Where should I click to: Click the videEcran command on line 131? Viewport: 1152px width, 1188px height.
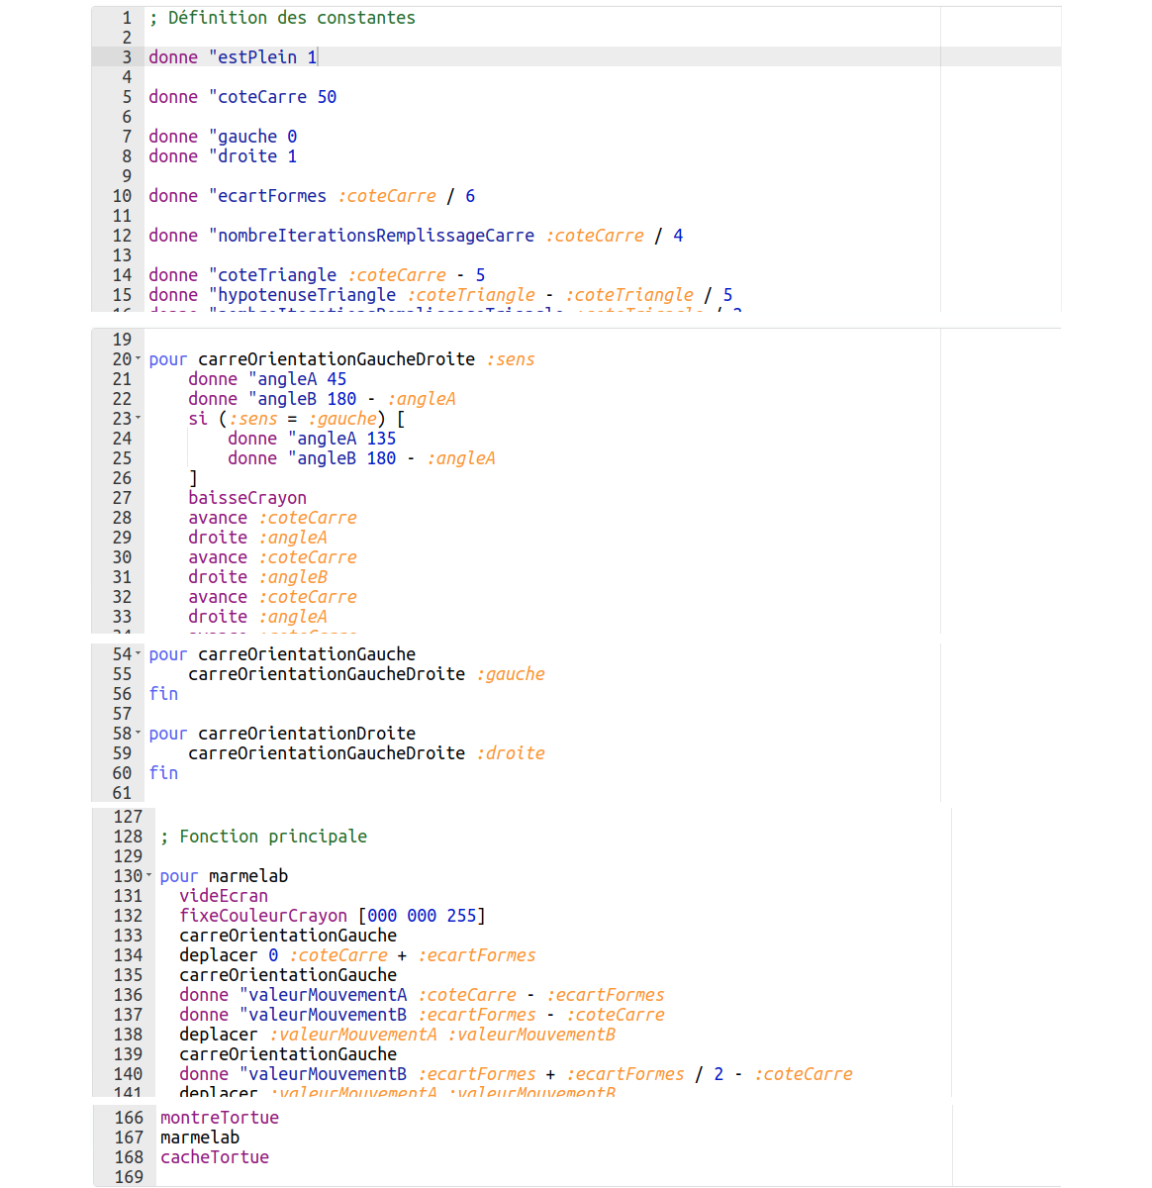coord(224,896)
